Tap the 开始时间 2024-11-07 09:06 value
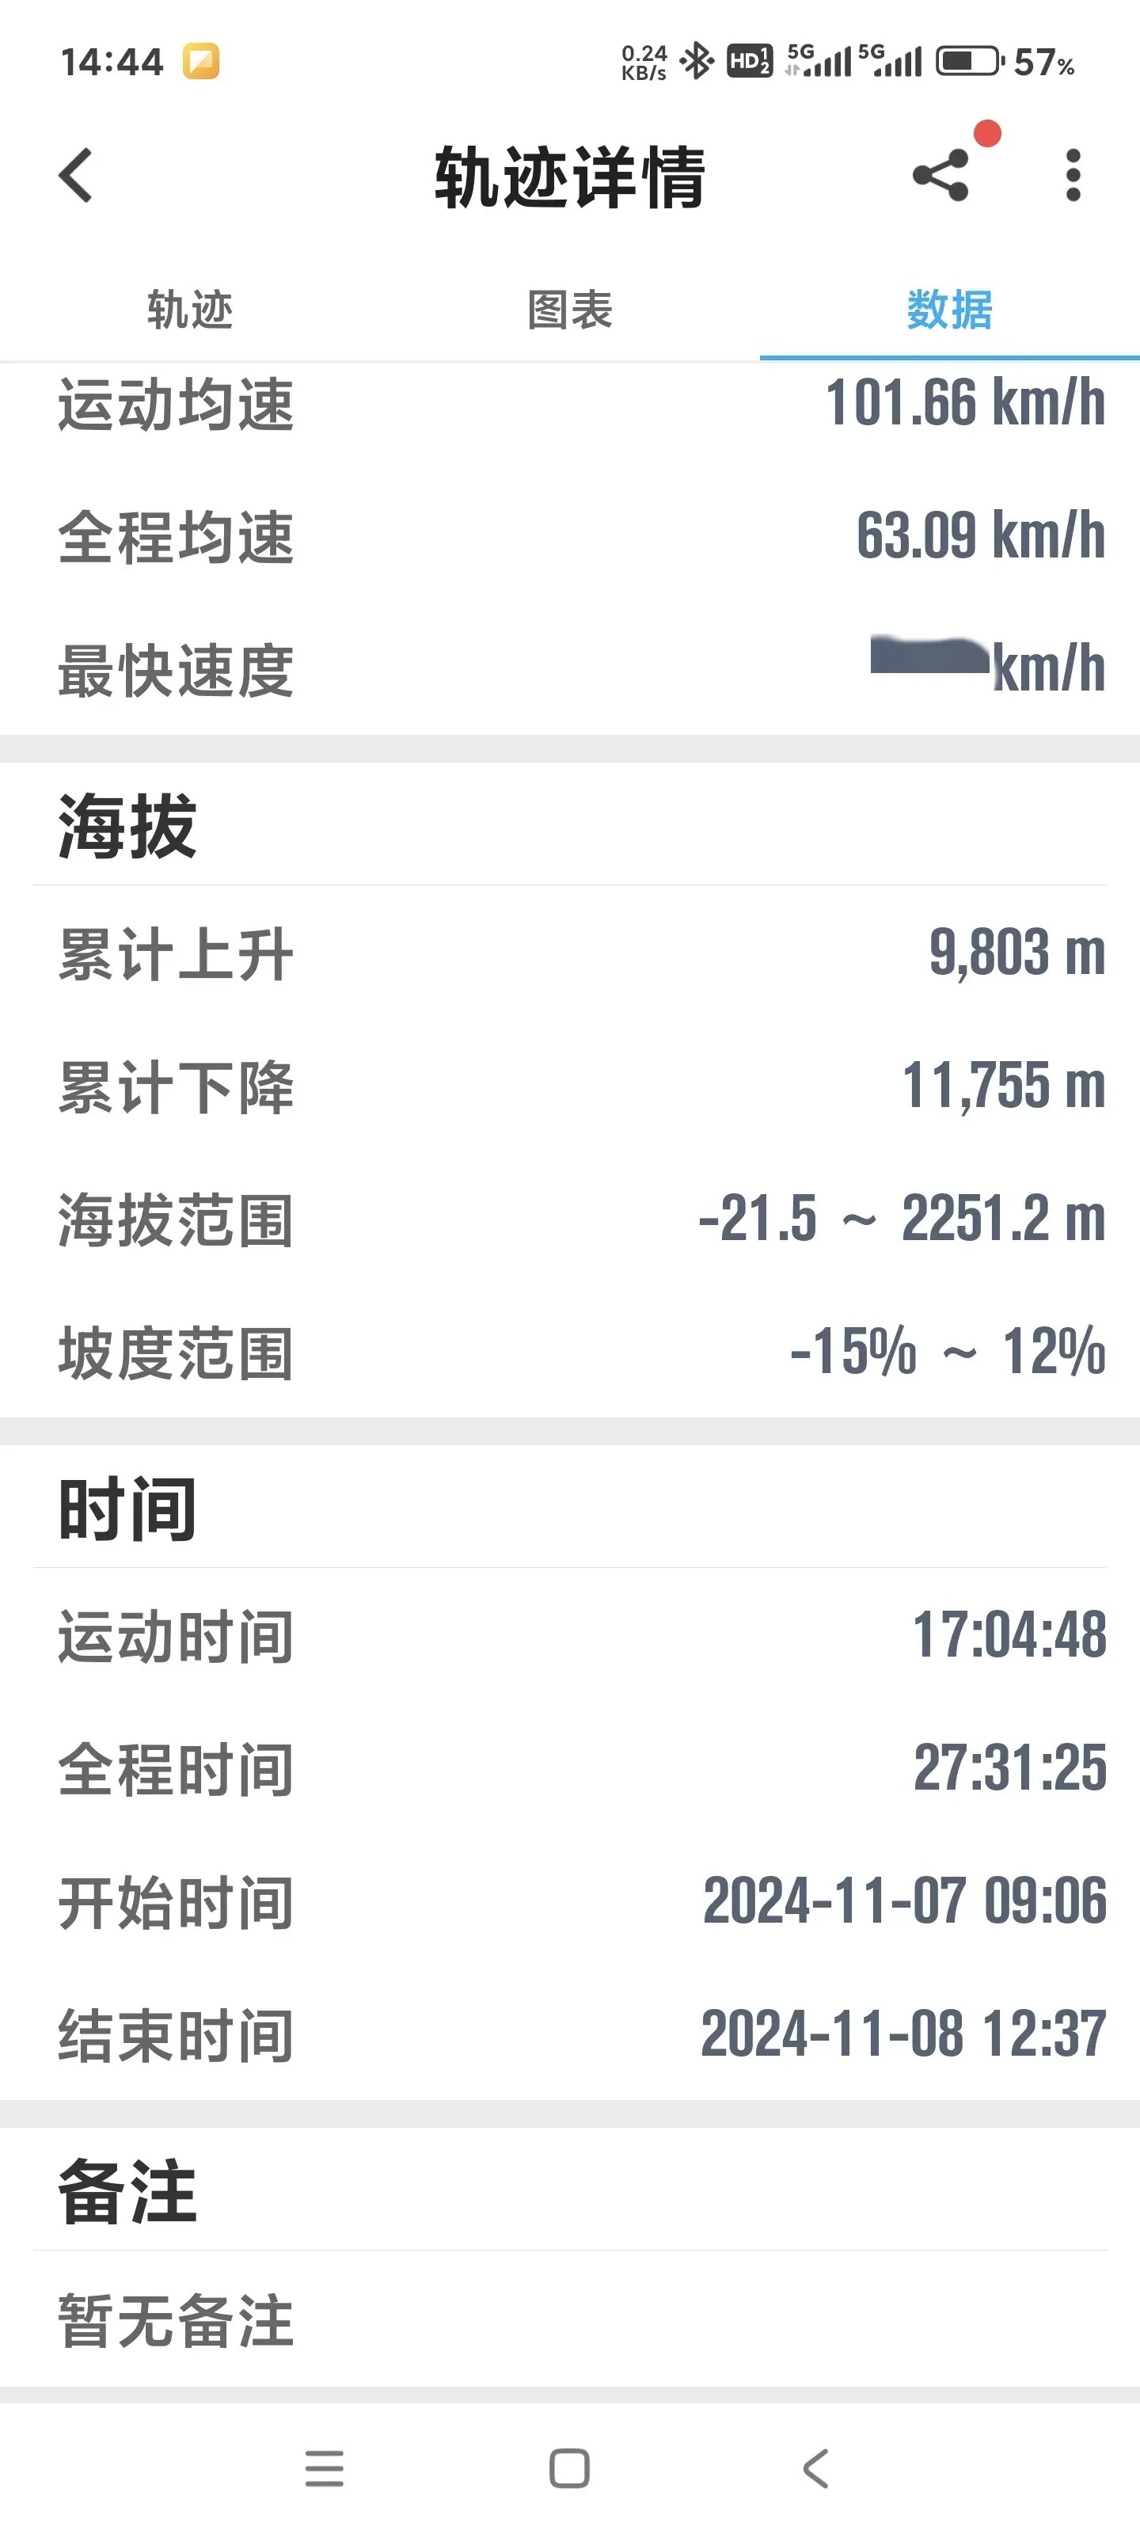This screenshot has width=1140, height=2534. pos(904,1900)
